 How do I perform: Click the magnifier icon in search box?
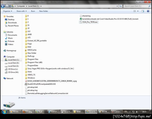[x=149, y=6]
